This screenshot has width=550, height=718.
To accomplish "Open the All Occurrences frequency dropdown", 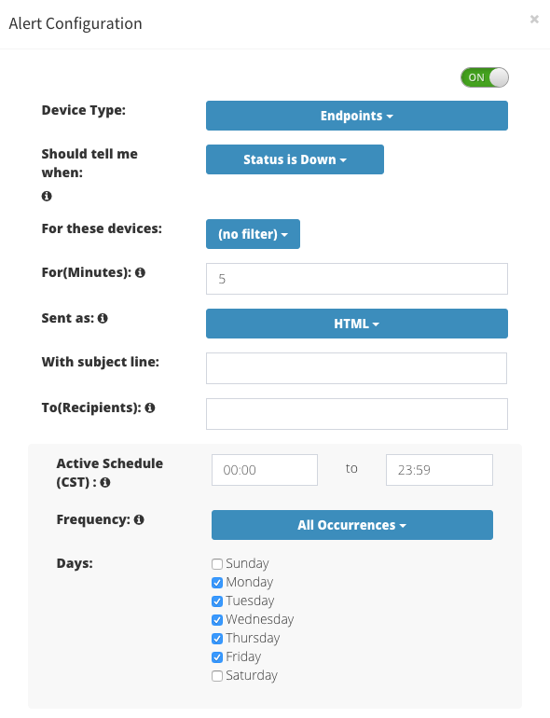I will point(352,525).
